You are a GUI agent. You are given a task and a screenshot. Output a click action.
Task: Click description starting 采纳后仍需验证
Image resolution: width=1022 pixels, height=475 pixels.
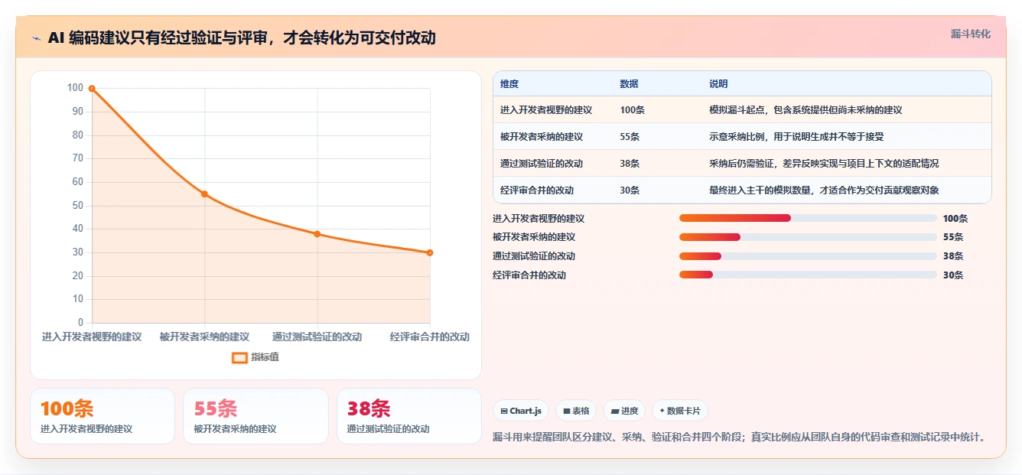click(824, 164)
